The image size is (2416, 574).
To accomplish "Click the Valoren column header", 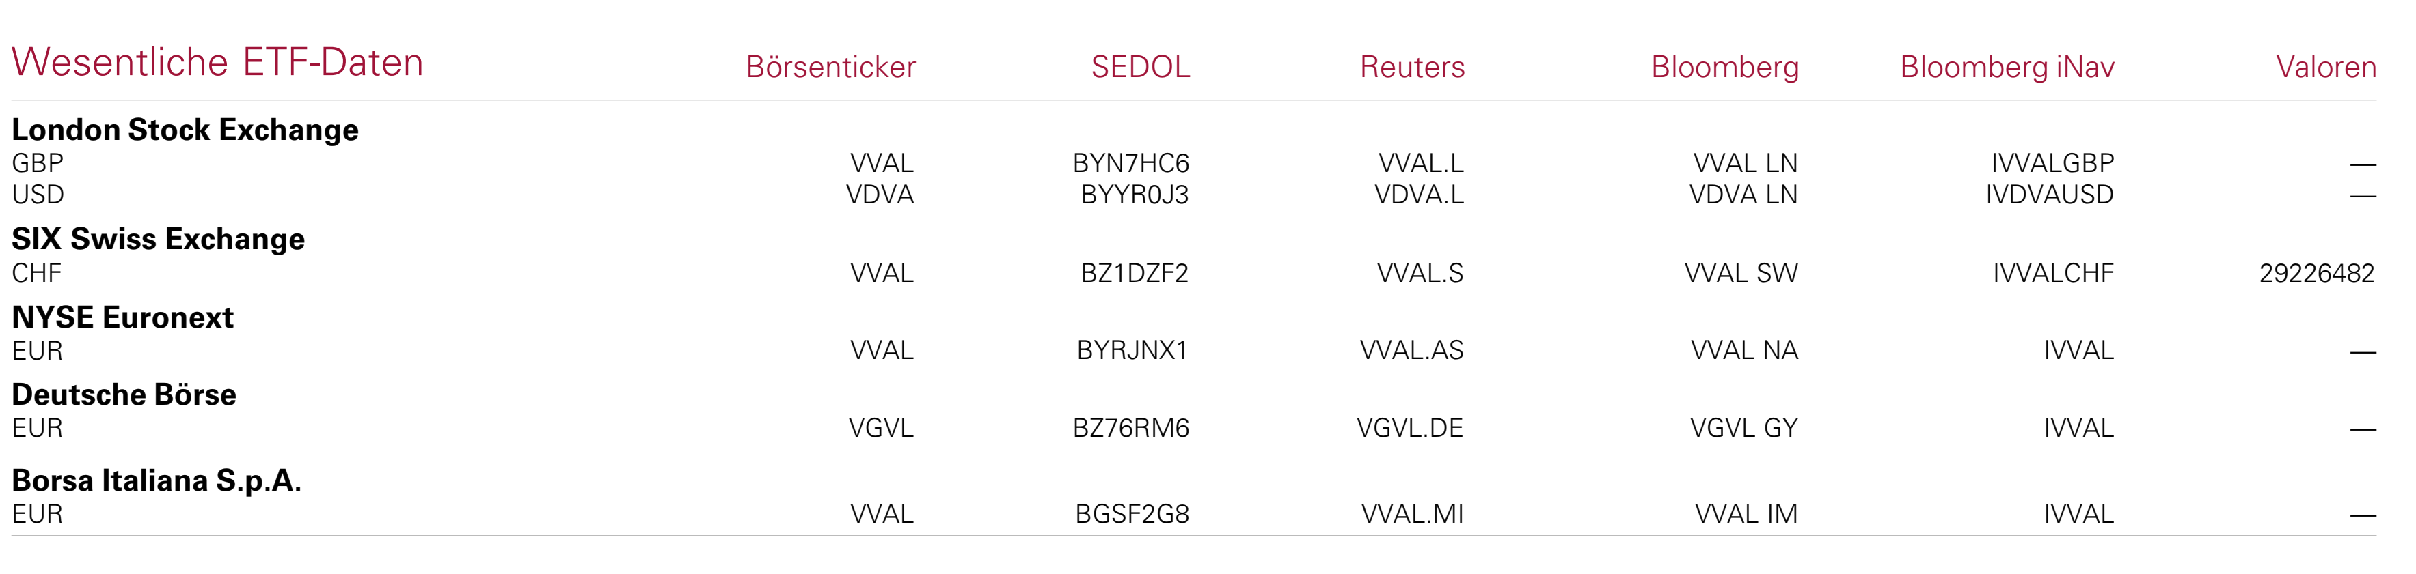I will coord(2325,68).
